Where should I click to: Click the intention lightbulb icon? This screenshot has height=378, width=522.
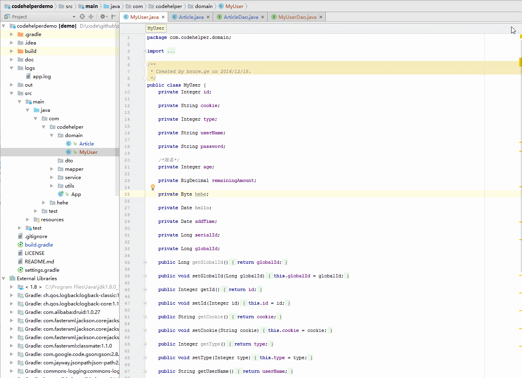152,187
